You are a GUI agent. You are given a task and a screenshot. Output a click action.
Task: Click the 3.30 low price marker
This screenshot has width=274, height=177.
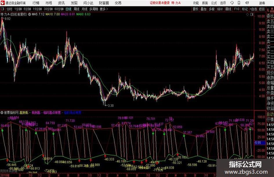(110, 106)
